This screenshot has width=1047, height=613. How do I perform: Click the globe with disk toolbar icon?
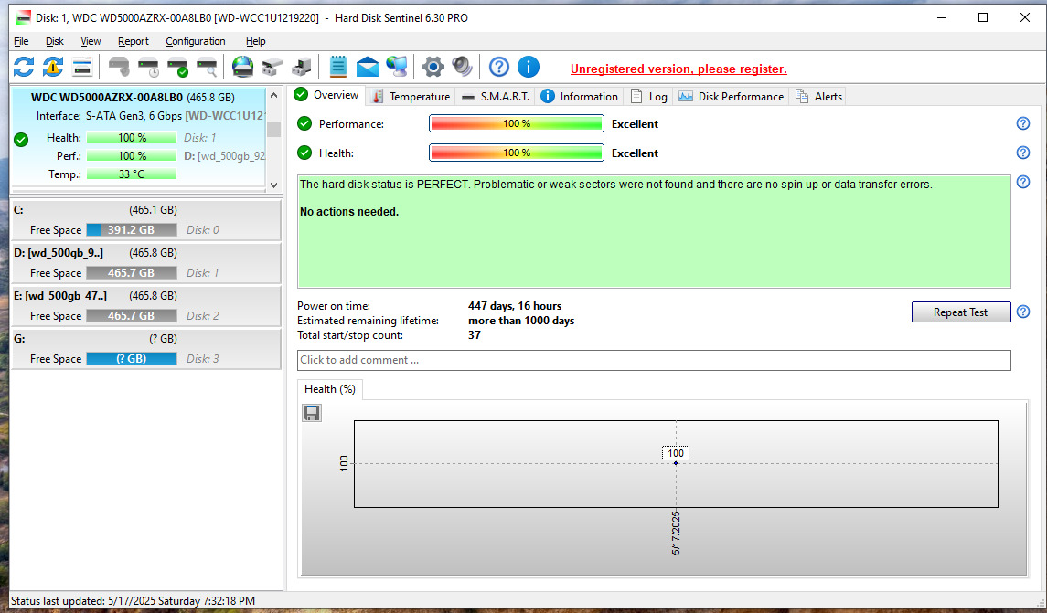click(x=242, y=67)
